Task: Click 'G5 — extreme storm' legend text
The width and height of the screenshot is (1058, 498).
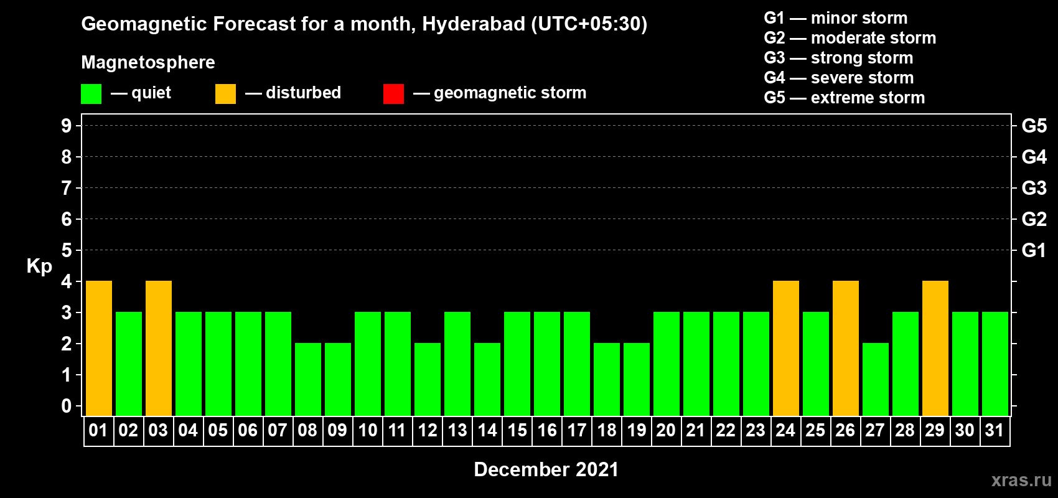Action: [845, 98]
